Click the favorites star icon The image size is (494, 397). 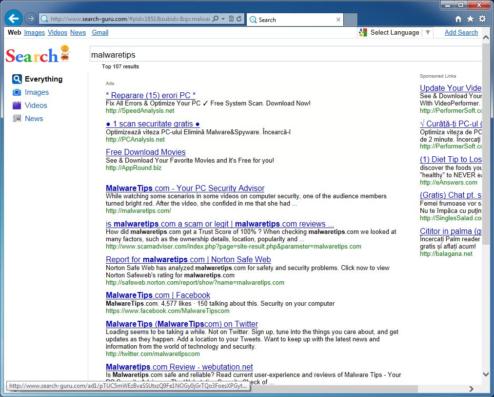coord(470,18)
